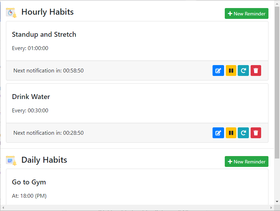The image size is (280, 211).
Task: Click the horizontal scrollbar right arrow
Action: (x=272, y=208)
